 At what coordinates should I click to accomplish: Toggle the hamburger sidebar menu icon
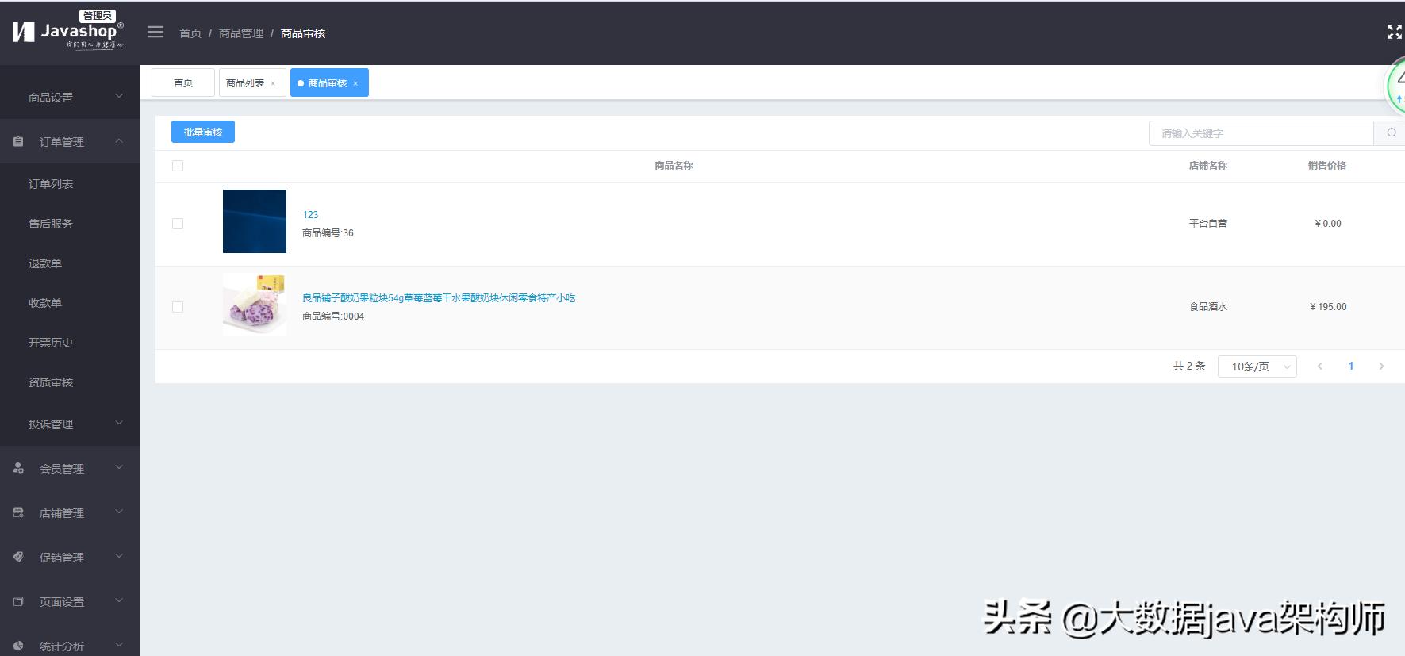(x=155, y=32)
